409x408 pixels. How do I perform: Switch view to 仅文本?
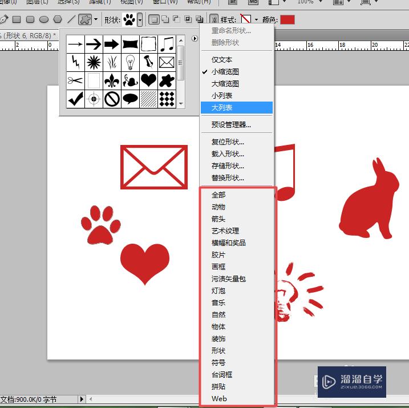[x=222, y=60]
